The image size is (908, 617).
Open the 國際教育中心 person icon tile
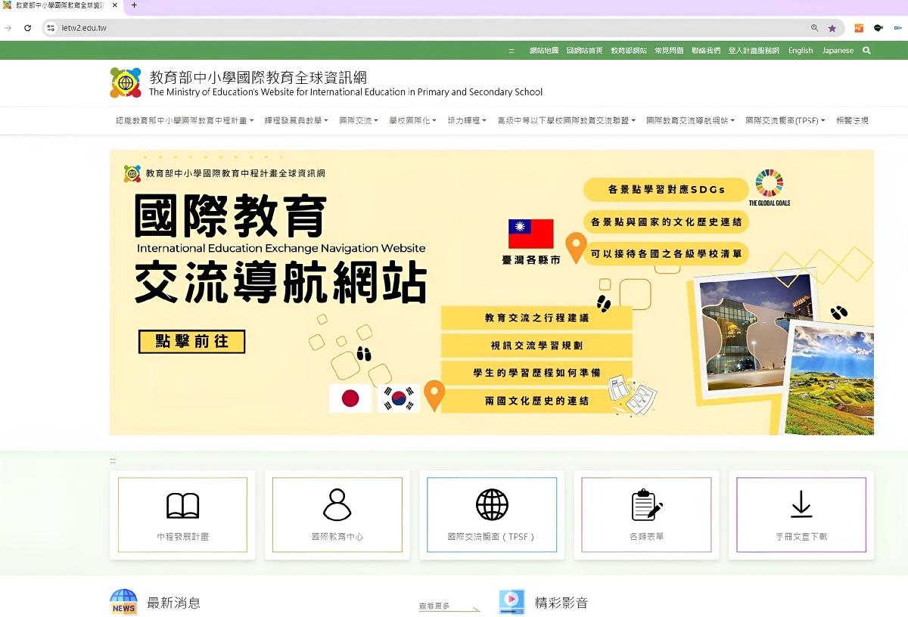coord(337,505)
